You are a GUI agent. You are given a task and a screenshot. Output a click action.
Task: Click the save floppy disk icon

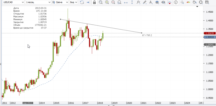pyautogui.click(x=207, y=2)
